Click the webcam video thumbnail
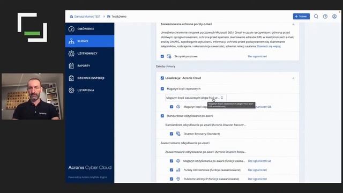 click(x=32, y=96)
